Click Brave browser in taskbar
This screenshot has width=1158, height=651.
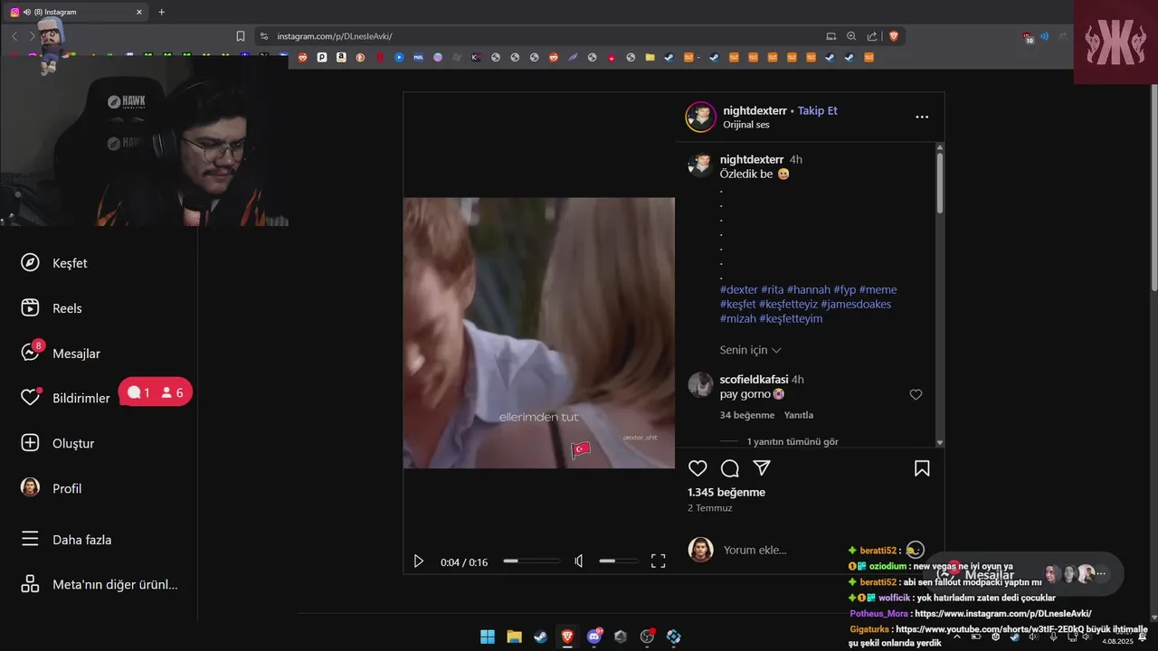(567, 637)
